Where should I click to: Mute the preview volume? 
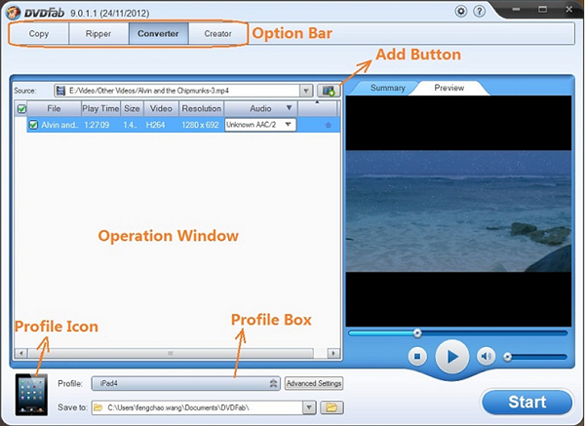pyautogui.click(x=486, y=357)
